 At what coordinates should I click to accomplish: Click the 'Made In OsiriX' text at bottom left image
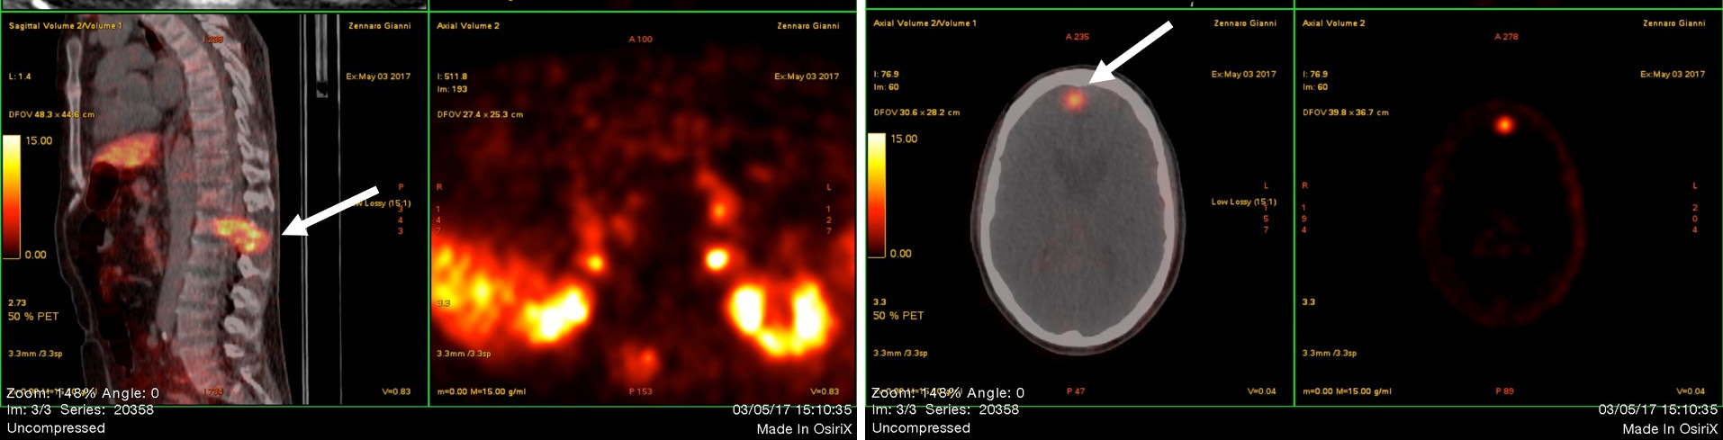tap(804, 429)
